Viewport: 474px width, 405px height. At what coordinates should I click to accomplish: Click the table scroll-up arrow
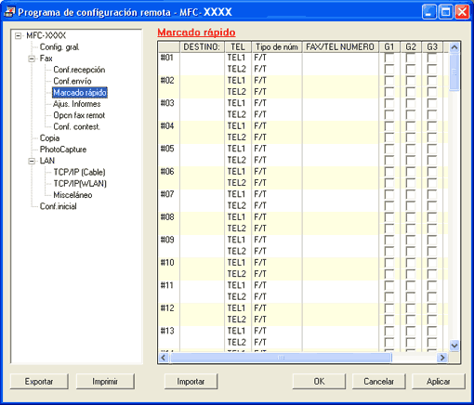(454, 47)
